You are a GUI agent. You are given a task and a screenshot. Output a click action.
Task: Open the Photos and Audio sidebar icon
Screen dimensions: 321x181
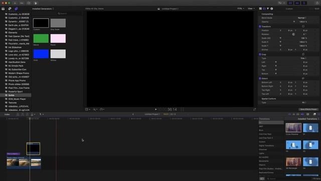pos(10,9)
